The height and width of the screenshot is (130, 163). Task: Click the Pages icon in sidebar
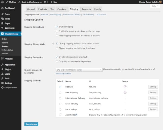(2, 23)
